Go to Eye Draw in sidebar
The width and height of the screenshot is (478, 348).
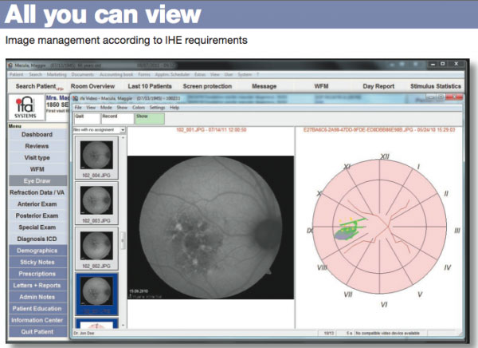tap(37, 181)
